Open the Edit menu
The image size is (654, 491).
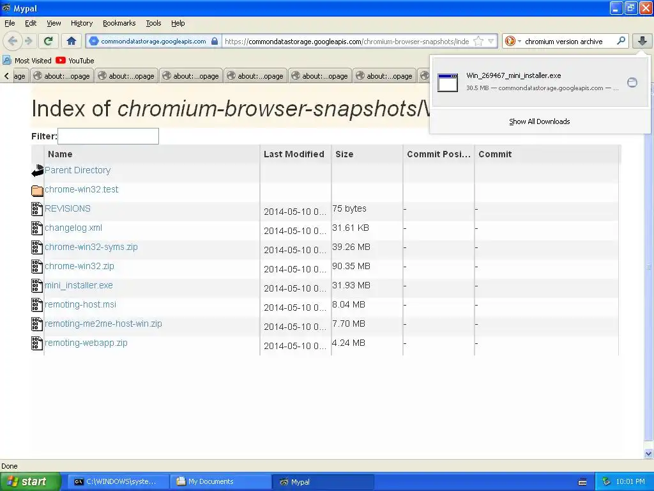[31, 23]
